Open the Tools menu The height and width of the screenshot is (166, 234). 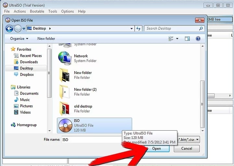click(53, 11)
